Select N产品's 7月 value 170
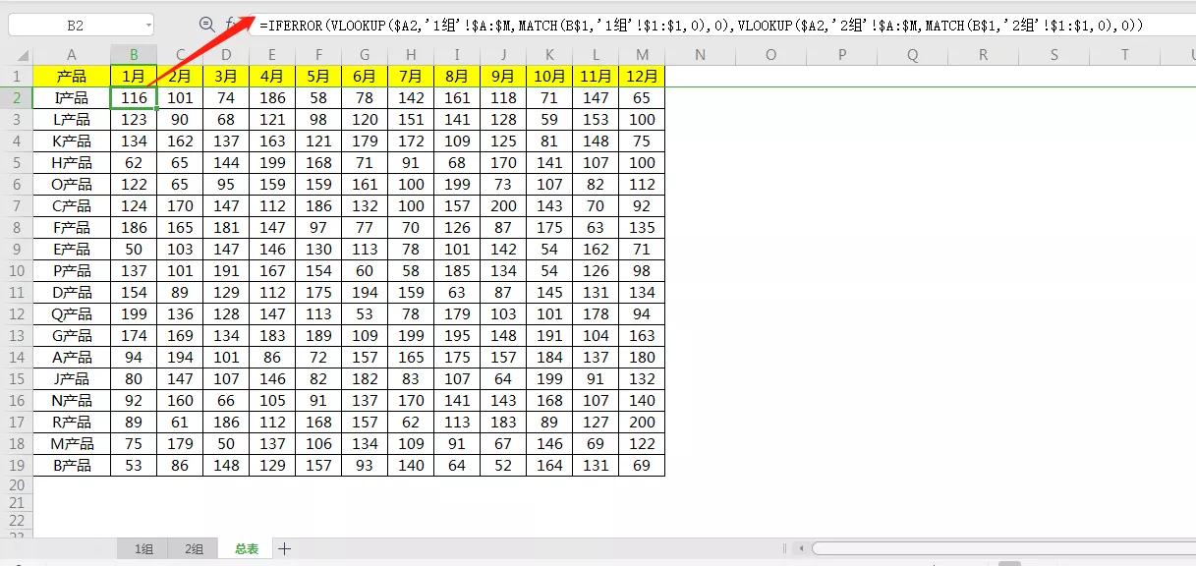This screenshot has width=1196, height=566. 411,400
